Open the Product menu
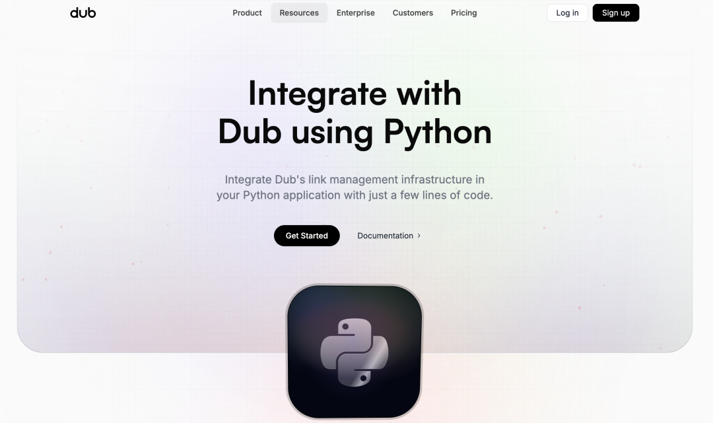 pyautogui.click(x=247, y=13)
